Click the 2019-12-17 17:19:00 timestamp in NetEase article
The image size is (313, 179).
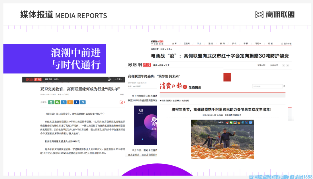[x=48, y=94]
